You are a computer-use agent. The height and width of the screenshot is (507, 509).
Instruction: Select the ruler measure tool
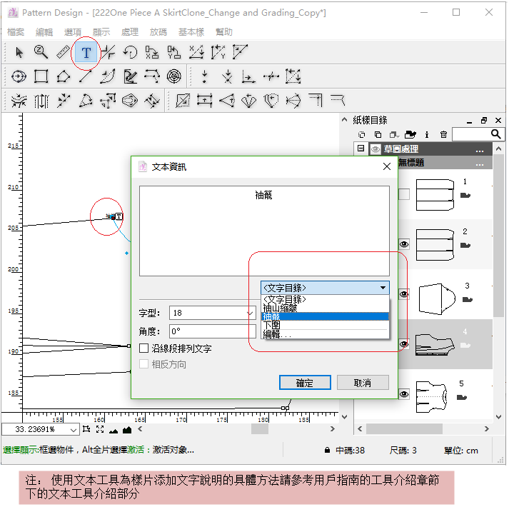click(x=64, y=52)
